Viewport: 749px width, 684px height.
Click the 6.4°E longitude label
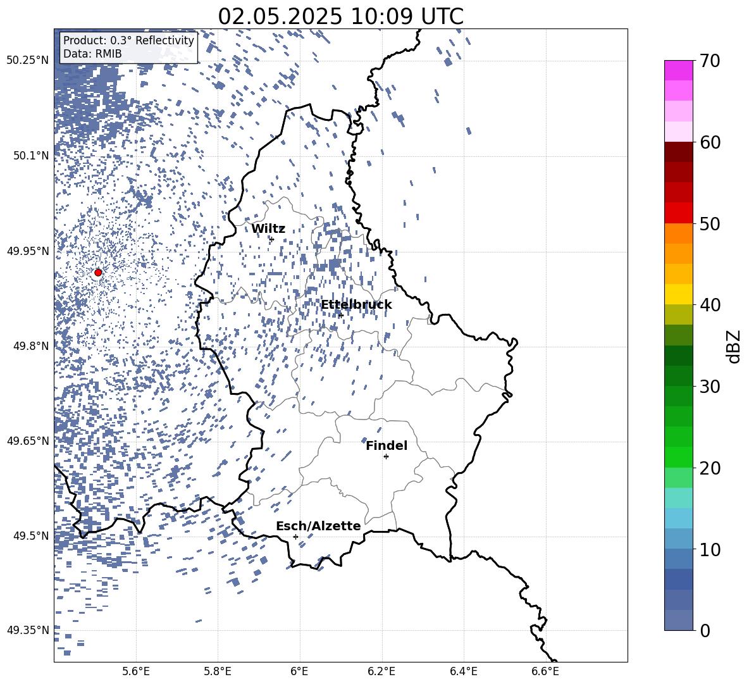pos(464,671)
